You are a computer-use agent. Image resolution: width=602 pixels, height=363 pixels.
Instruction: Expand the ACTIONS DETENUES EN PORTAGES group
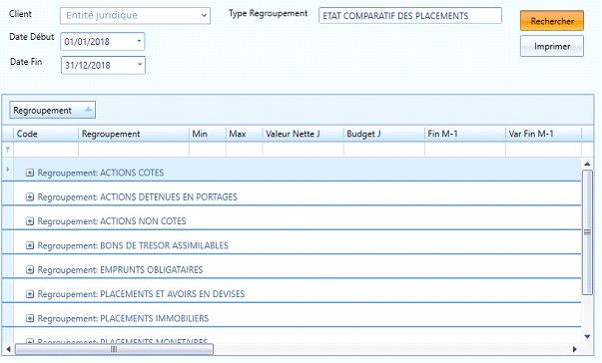click(30, 197)
